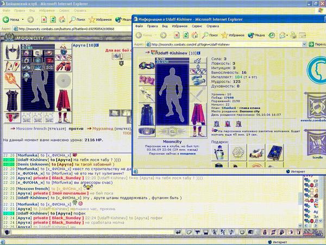Image resolution: width=326 pixels, height=245 pixels.
Task: Print the Udaff-Kishinev info page
Action: pos(293,35)
